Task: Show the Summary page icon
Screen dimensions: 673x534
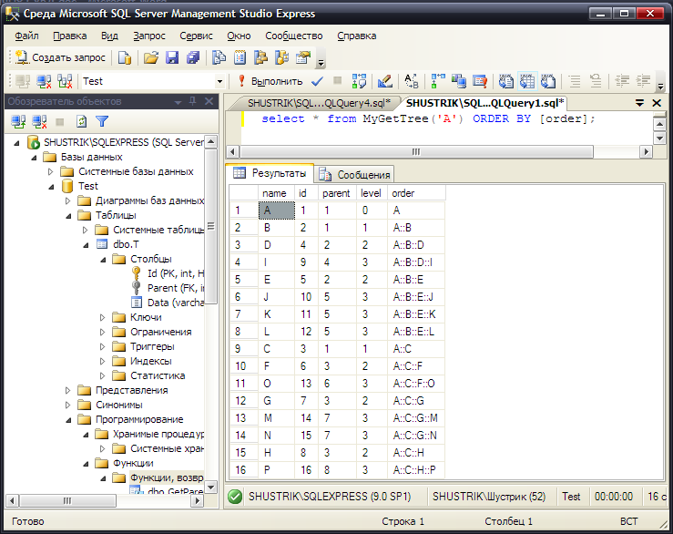Action: pos(240,57)
